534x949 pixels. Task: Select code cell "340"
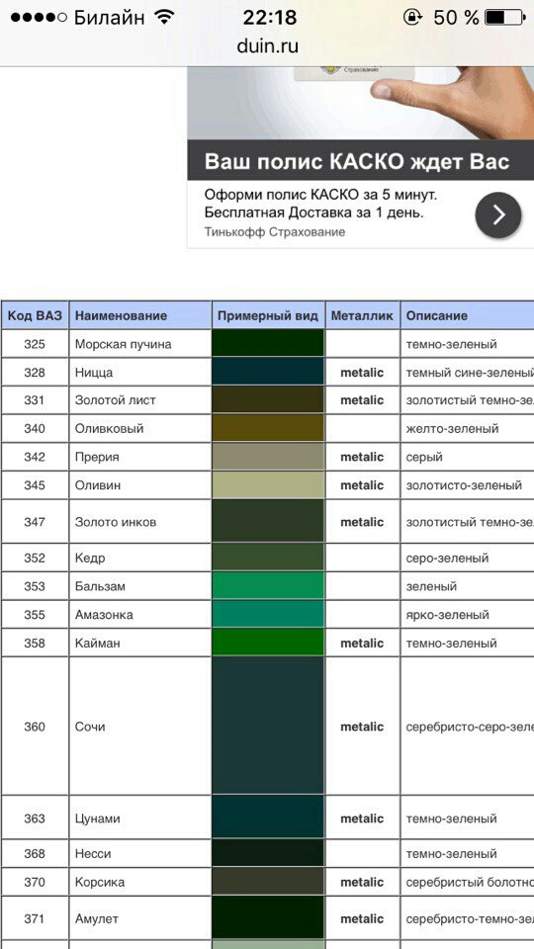[x=35, y=428]
